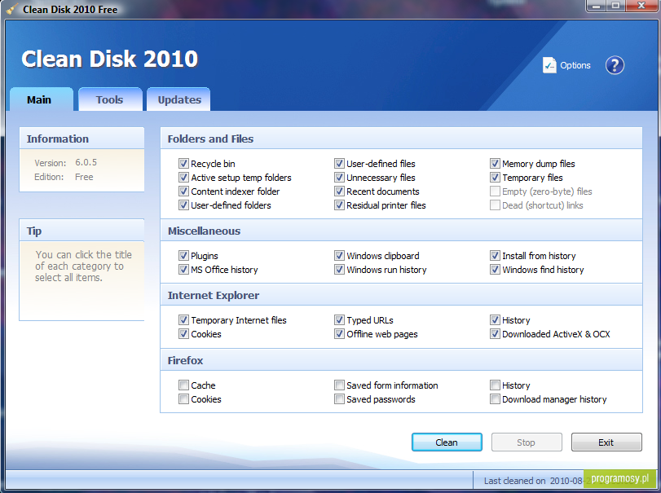This screenshot has width=661, height=493.
Task: Click the Edition value Free
Action: tap(84, 177)
